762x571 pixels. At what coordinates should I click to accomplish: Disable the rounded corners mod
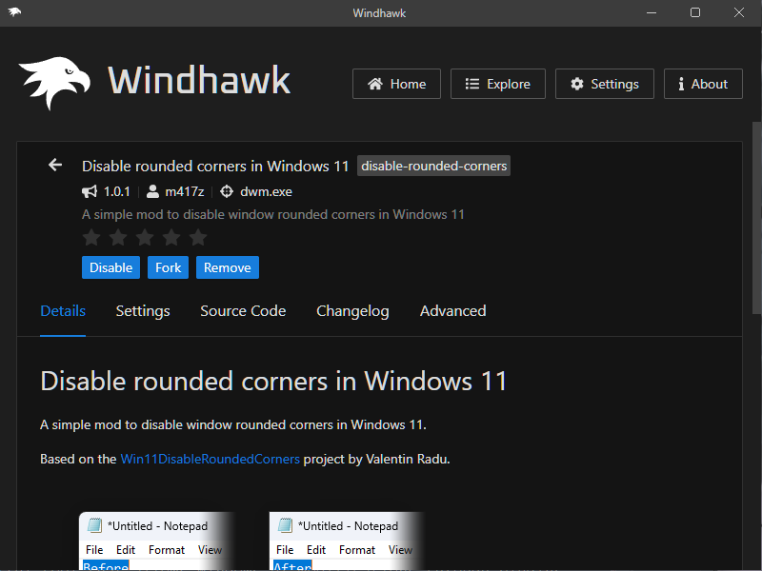(110, 267)
